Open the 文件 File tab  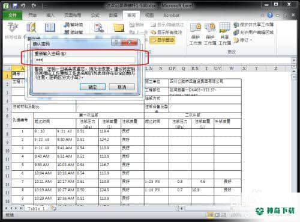13,15
